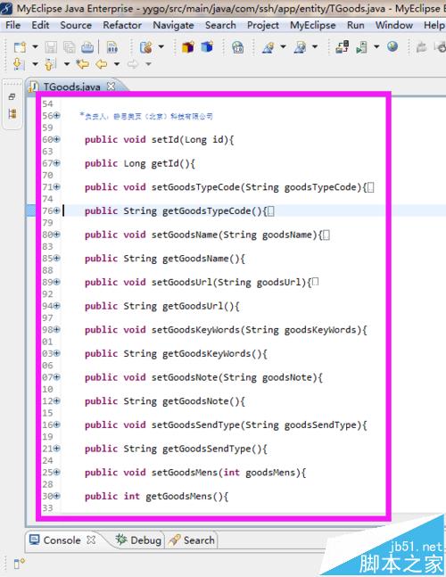Open the Project menu
Screen dimensions: 446x577
263,25
